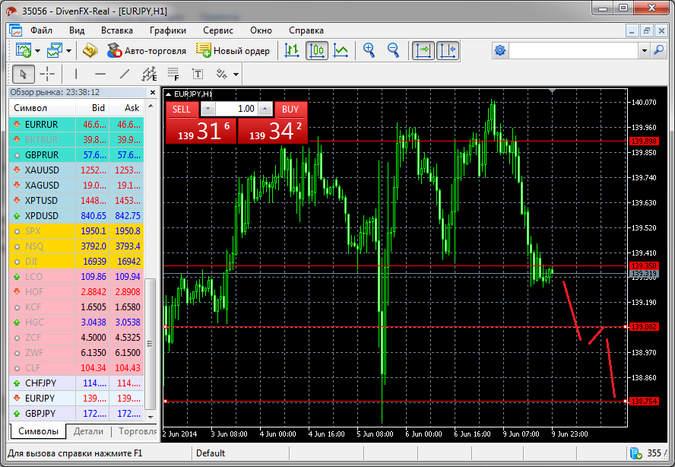Click the BUY one-click button
The image size is (675, 467).
pyautogui.click(x=290, y=110)
